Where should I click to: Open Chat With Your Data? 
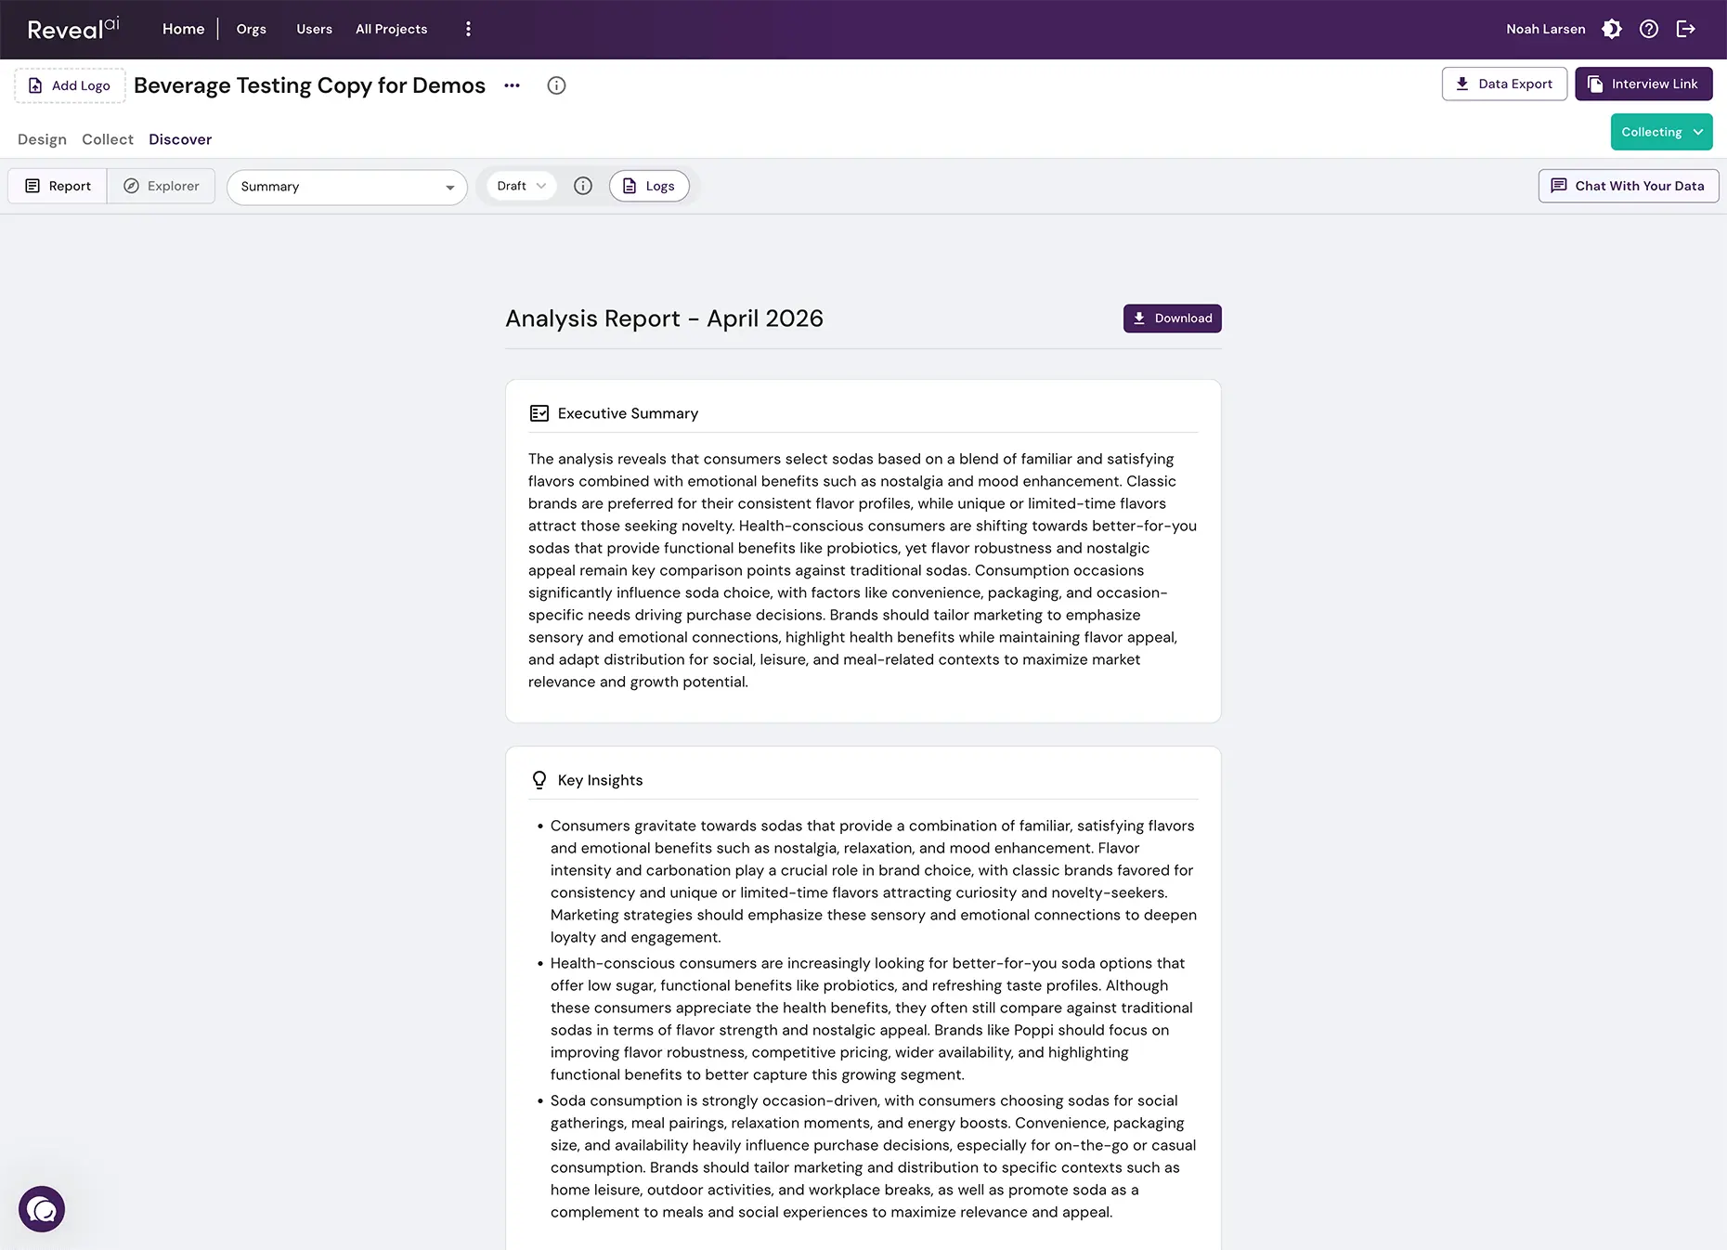pos(1629,186)
